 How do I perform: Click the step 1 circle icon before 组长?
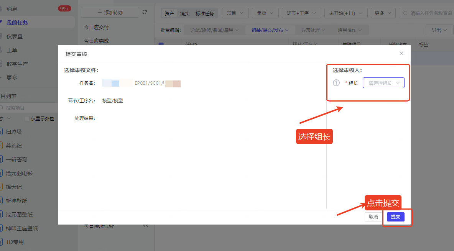pyautogui.click(x=336, y=83)
